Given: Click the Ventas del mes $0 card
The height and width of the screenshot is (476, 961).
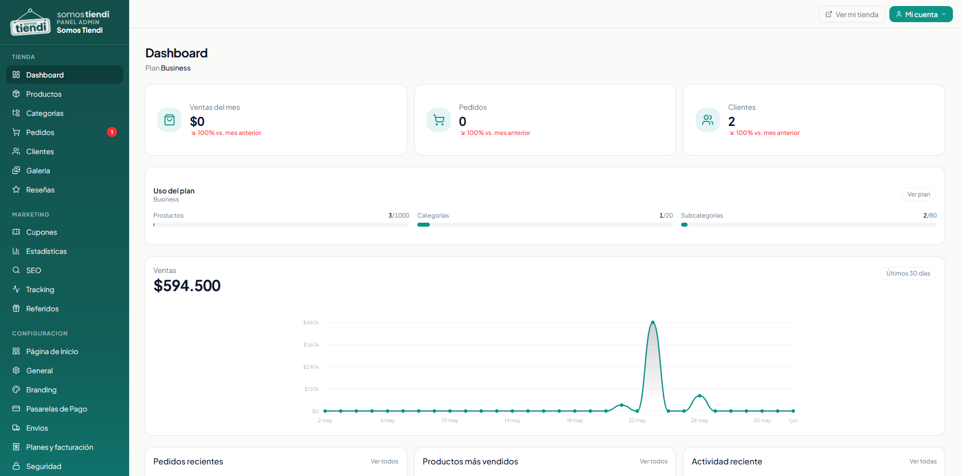Looking at the screenshot, I should pyautogui.click(x=276, y=120).
